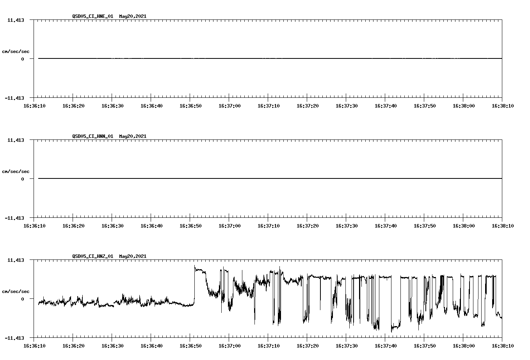Click the May20,2021 date on the HNZ trace
Viewport: 530px width, 360px height.
[133, 256]
